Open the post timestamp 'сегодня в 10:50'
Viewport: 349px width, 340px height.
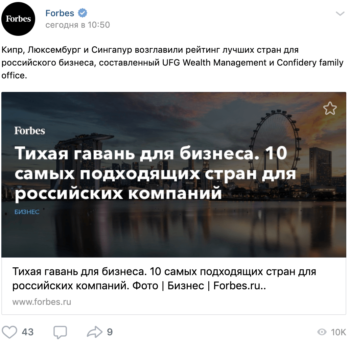pyautogui.click(x=78, y=25)
